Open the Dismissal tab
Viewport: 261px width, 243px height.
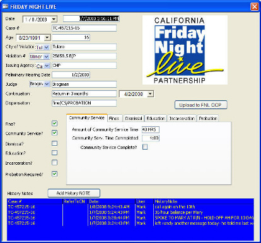point(134,119)
